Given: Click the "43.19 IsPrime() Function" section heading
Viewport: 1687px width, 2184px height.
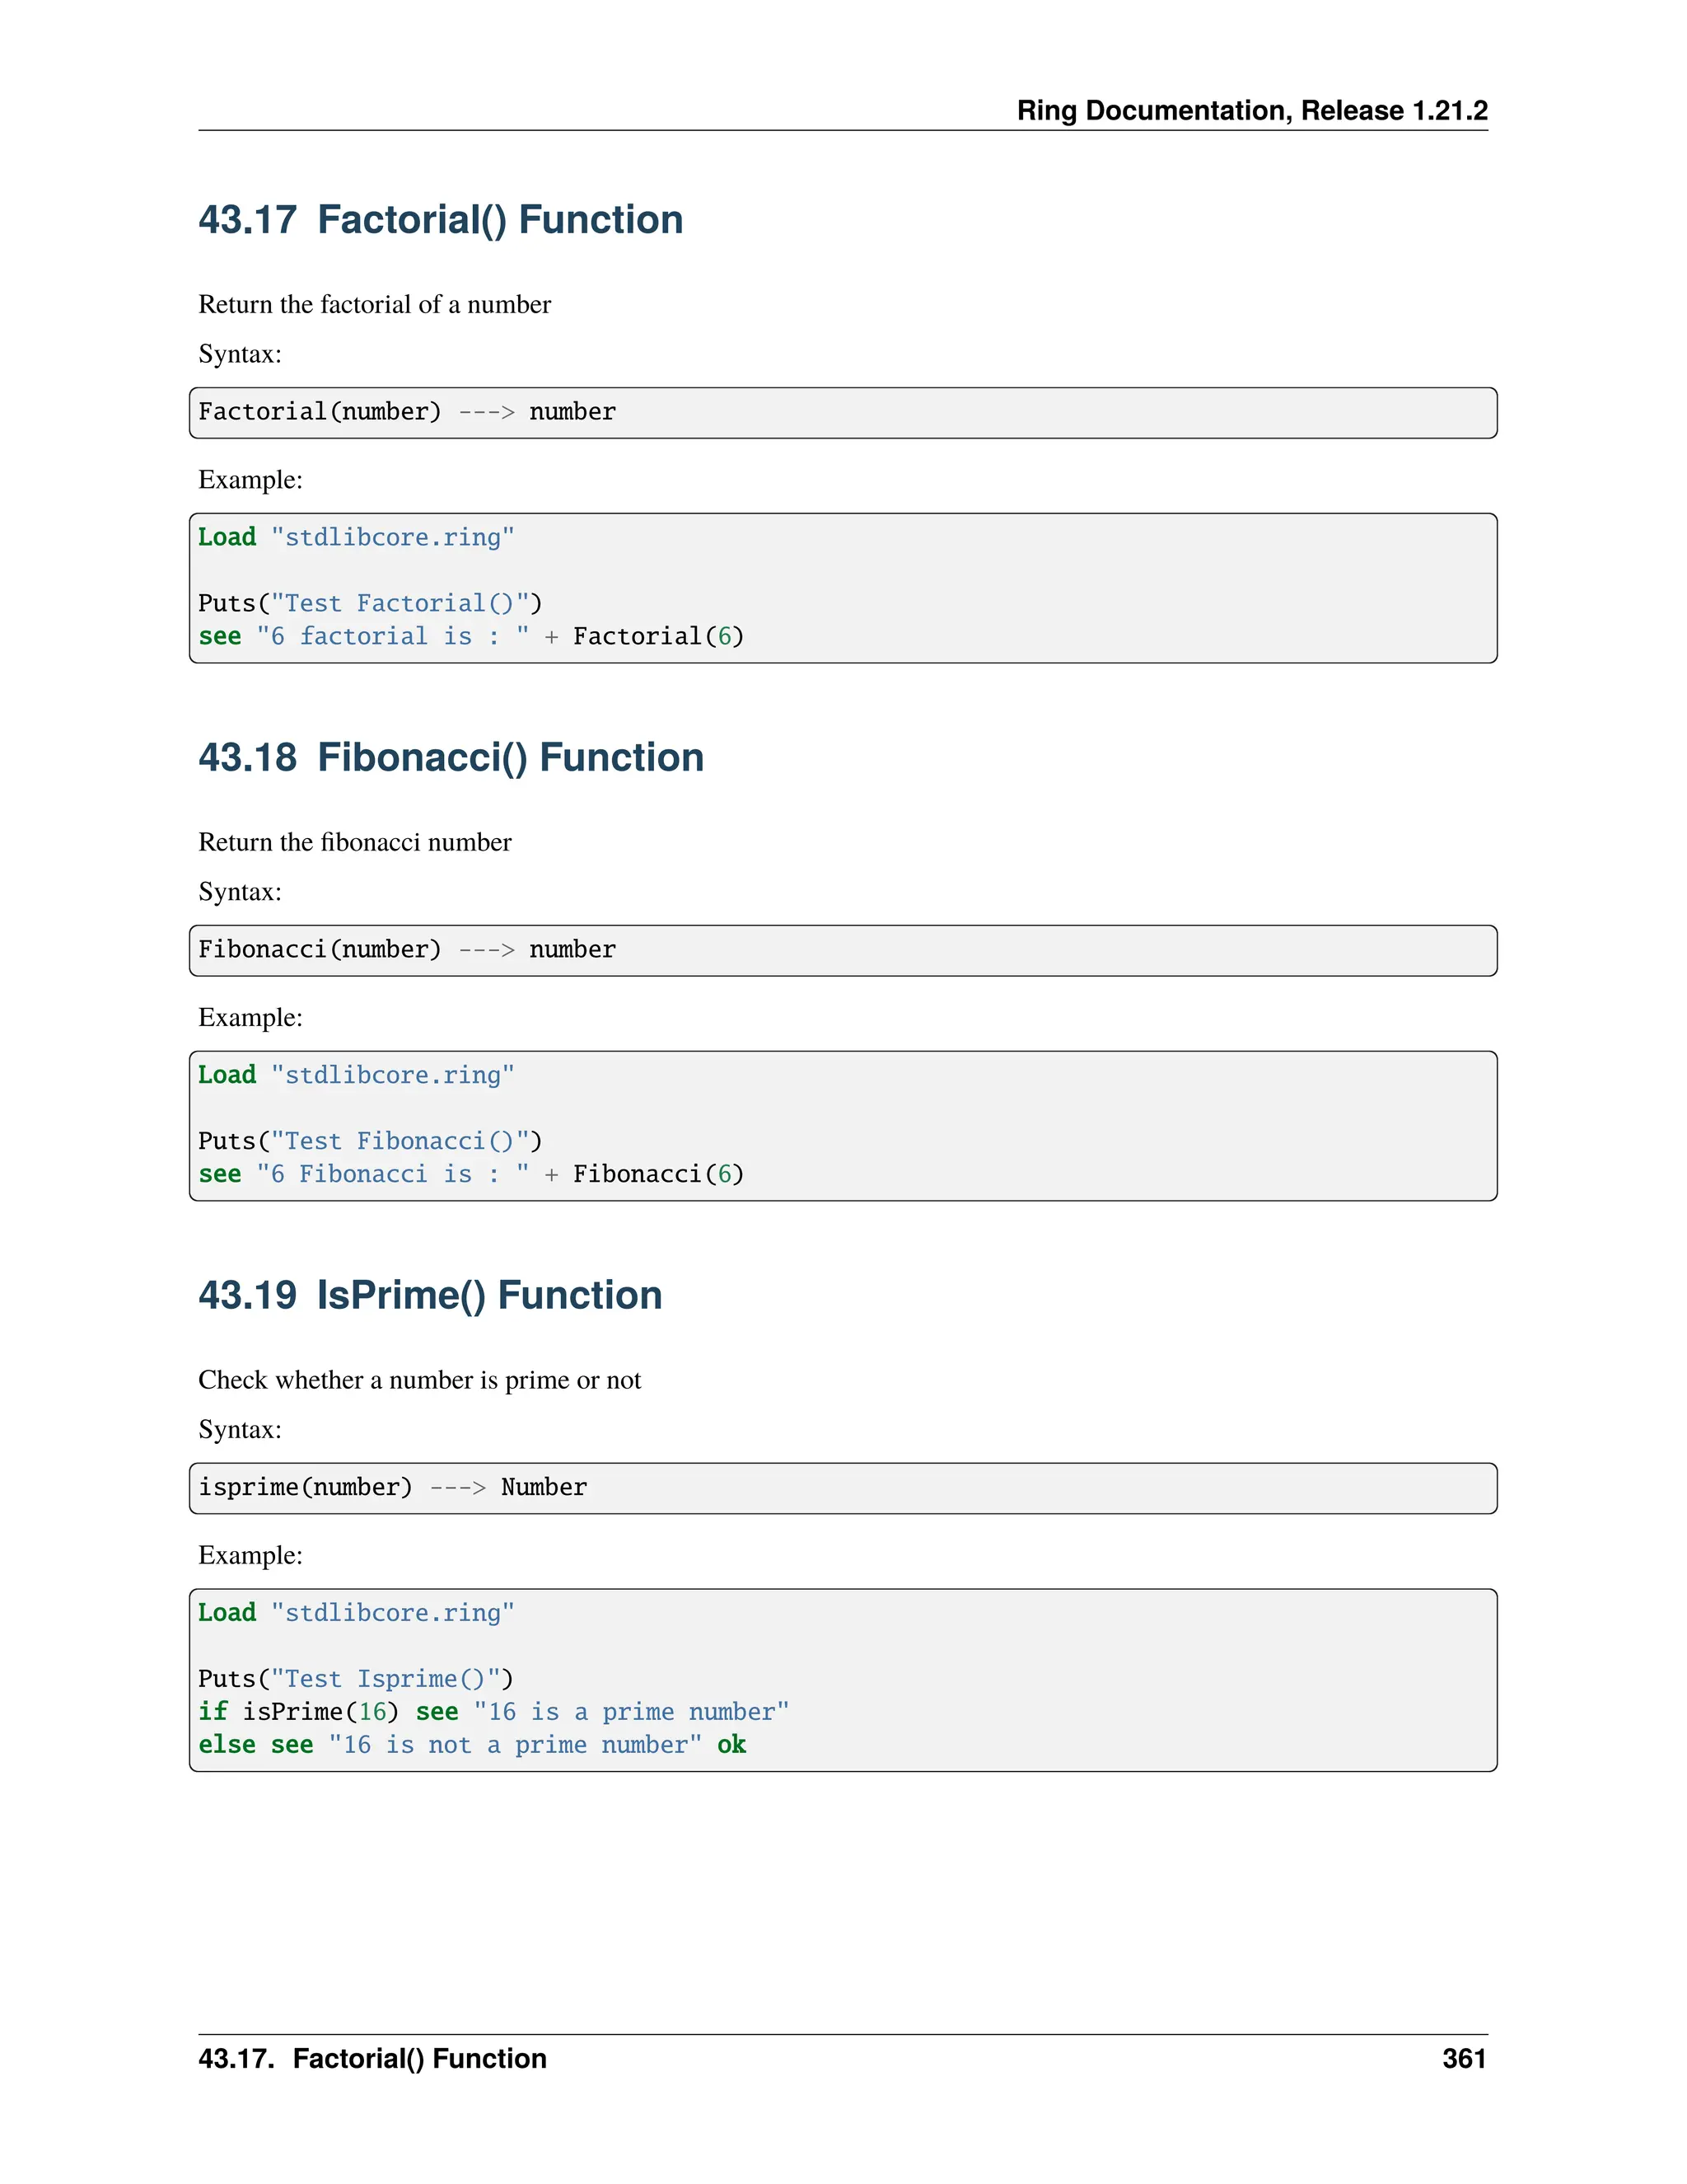Looking at the screenshot, I should point(430,1296).
